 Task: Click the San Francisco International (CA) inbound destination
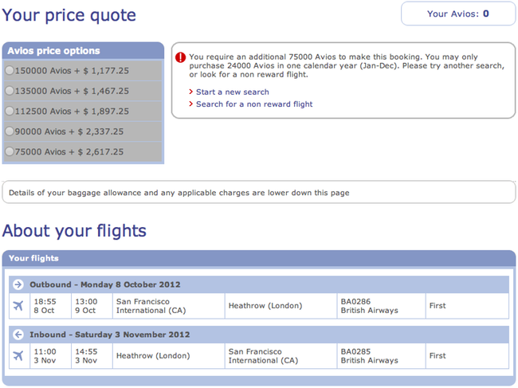[x=281, y=355]
